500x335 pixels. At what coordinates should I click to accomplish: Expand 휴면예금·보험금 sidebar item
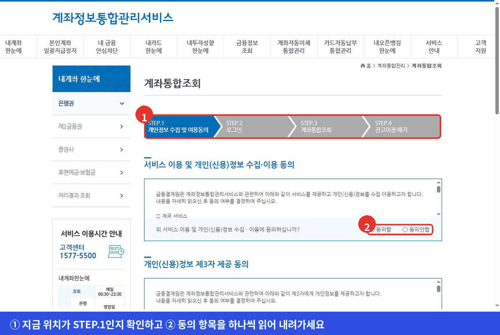91,172
